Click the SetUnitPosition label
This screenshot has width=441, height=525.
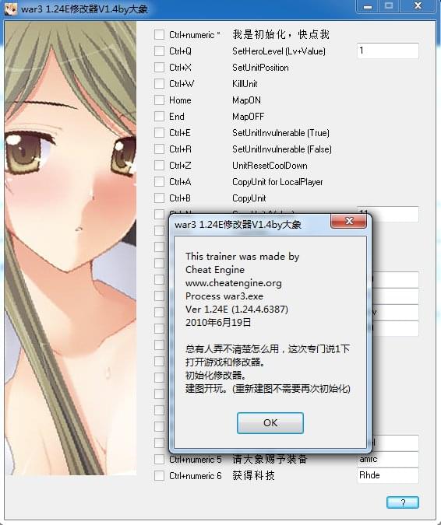pyautogui.click(x=260, y=68)
